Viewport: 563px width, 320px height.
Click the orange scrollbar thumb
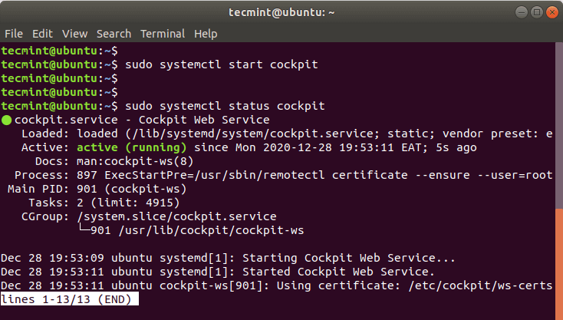(559, 264)
